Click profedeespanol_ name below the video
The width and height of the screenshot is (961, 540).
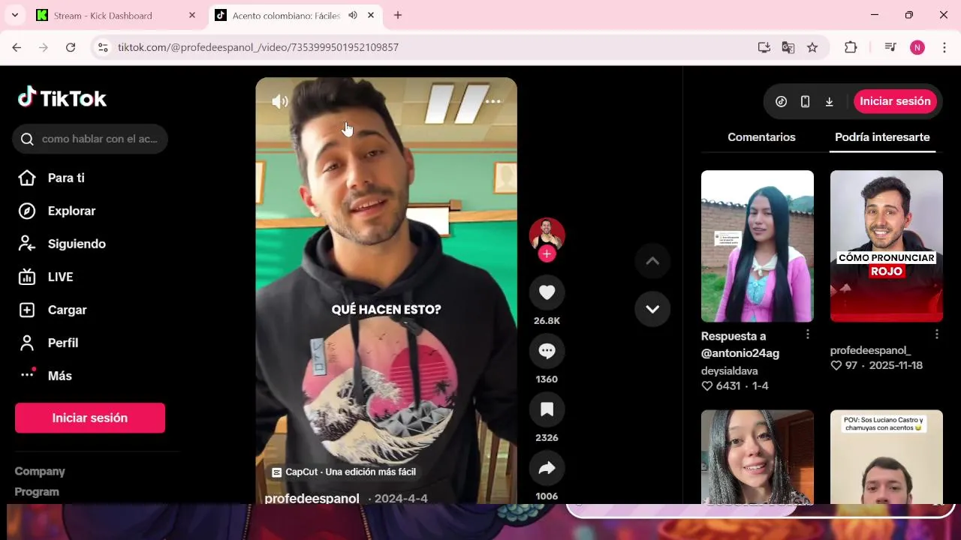(313, 498)
